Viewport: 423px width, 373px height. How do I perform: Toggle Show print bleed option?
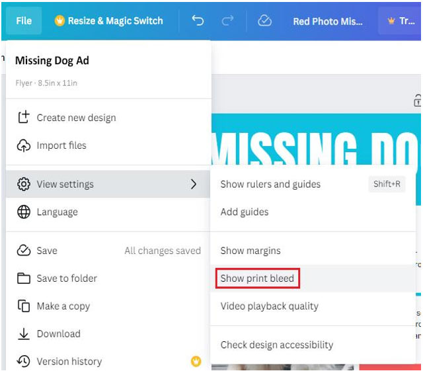[x=257, y=278]
